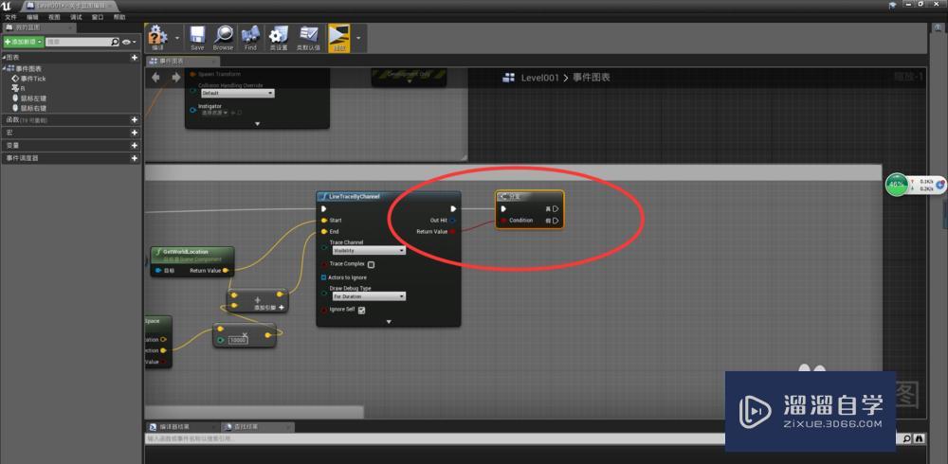The width and height of the screenshot is (948, 464).
Task: Select the 事件图表 graph tab
Action: click(182, 61)
